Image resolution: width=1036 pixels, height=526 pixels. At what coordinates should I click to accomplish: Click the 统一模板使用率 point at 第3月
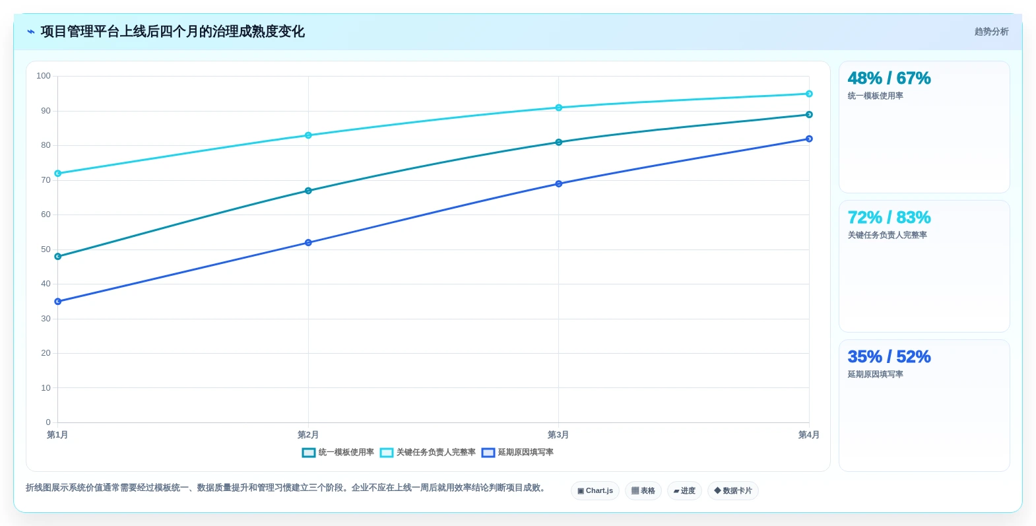pos(559,143)
